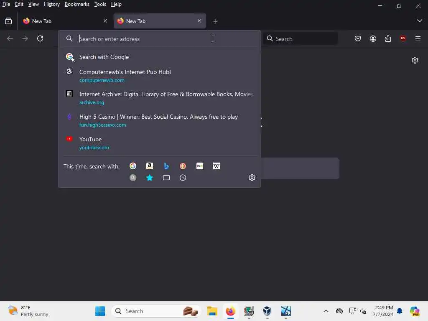Open the File menu
428x321 pixels.
[x=6, y=4]
